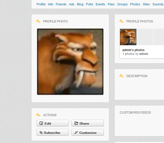This screenshot has height=143, width=164.
Task: Open the Photos menu link
Action: pyautogui.click(x=135, y=4)
